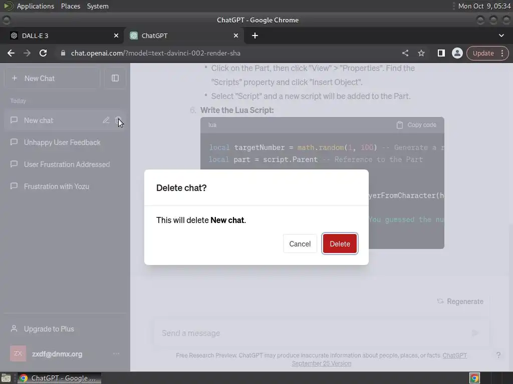Screen dimensions: 513x384
Task: Click the show desktop icon in taskbar
Action: click(6, 378)
